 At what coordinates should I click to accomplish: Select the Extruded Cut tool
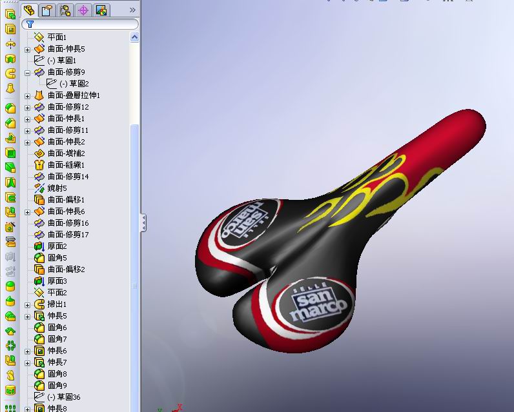10,29
